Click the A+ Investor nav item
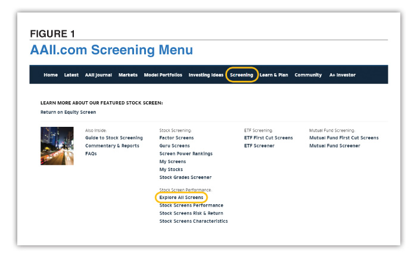 343,75
